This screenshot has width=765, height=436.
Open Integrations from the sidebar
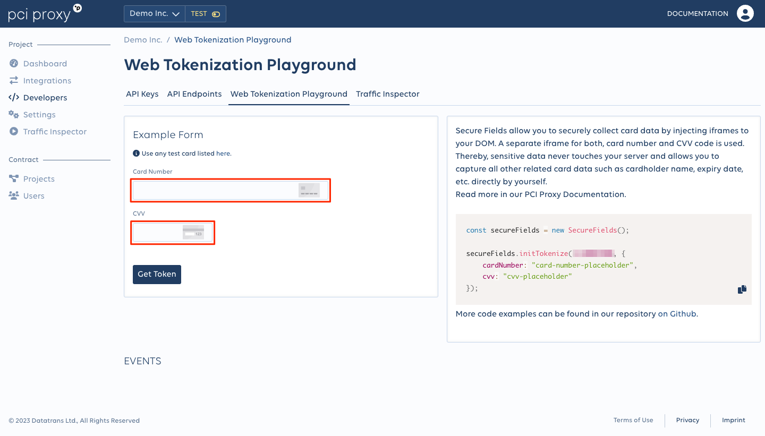click(47, 81)
